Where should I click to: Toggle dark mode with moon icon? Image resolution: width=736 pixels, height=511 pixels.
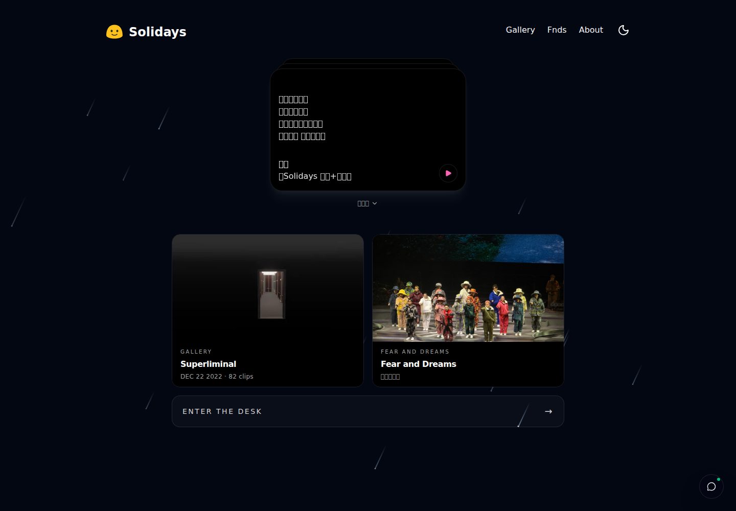tap(624, 30)
